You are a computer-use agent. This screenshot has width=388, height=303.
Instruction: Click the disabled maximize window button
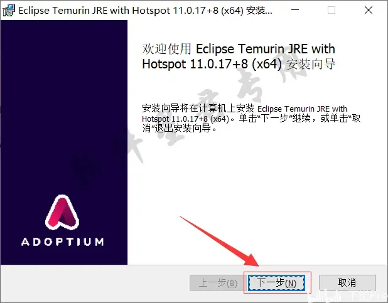tap(331, 10)
